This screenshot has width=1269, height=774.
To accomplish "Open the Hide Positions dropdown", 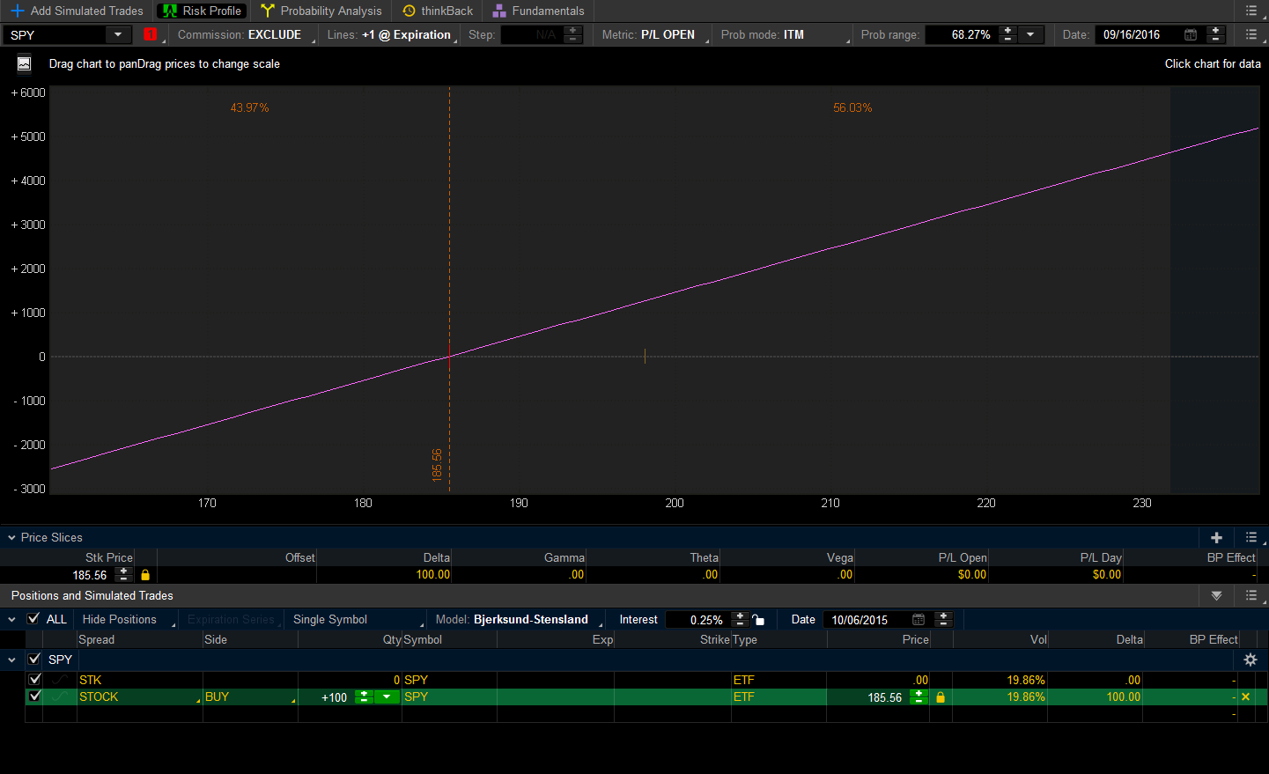I will point(129,620).
